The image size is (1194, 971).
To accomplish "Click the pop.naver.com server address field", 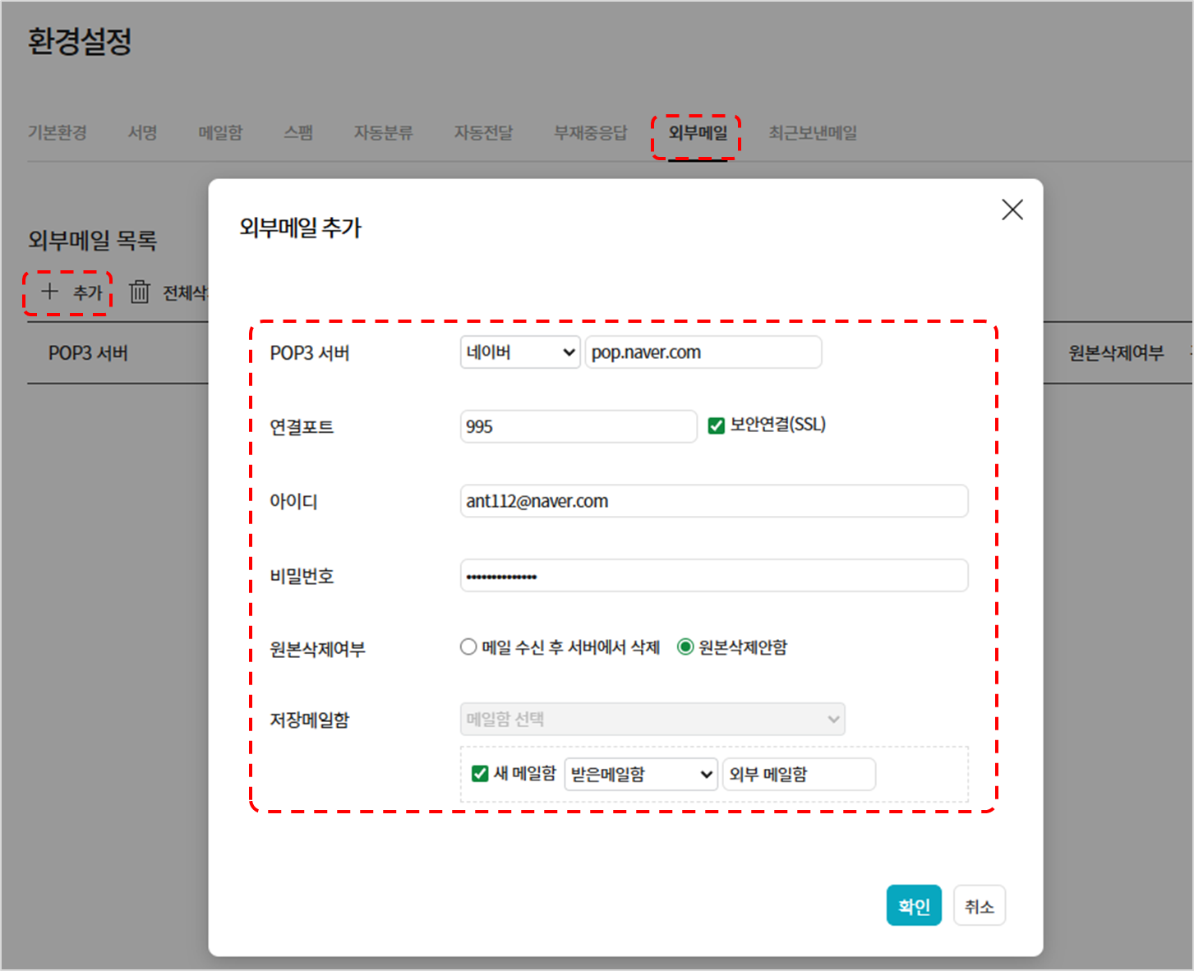I will 703,352.
